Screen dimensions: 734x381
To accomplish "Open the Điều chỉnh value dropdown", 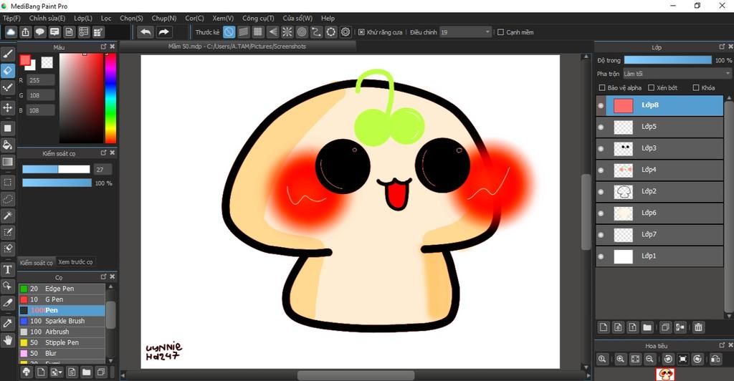I will [465, 32].
